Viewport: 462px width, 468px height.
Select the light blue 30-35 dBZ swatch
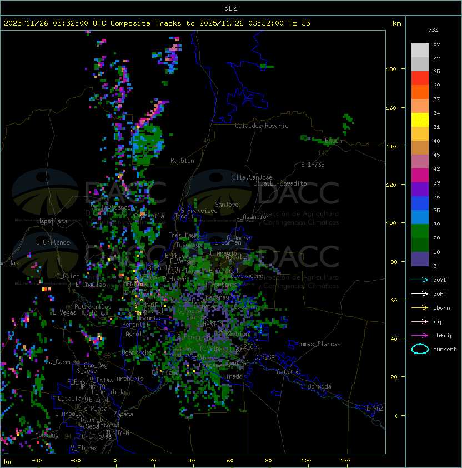[x=420, y=217]
